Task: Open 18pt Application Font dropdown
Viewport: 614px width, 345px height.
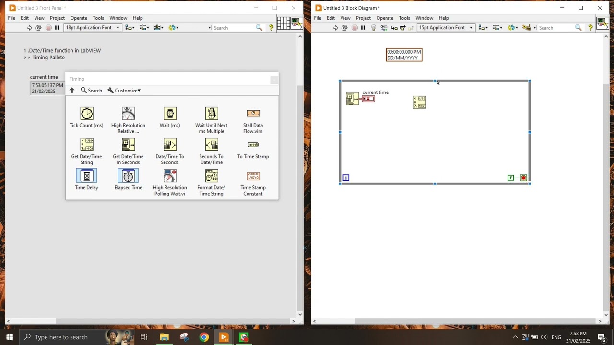Action: (x=93, y=28)
